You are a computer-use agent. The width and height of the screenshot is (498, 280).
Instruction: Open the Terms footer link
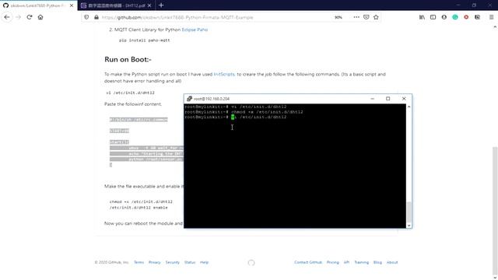139,262
